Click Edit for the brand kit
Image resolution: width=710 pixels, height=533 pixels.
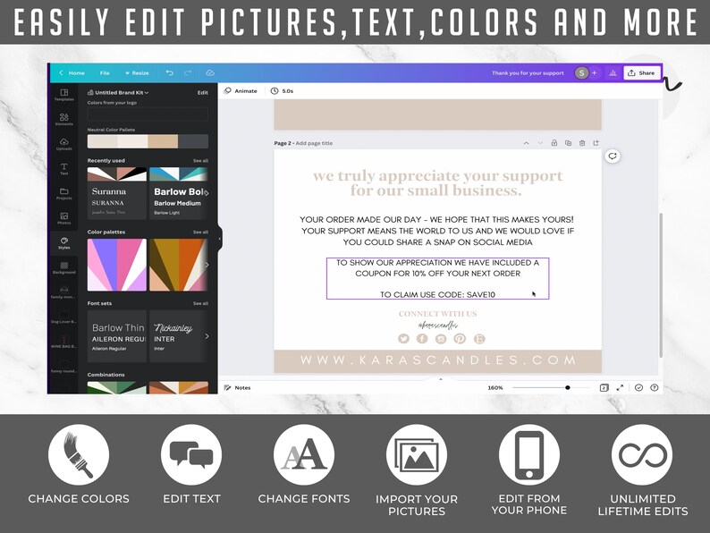click(x=202, y=92)
